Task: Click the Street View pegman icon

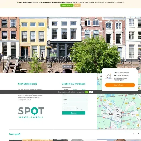Action: [138, 125]
